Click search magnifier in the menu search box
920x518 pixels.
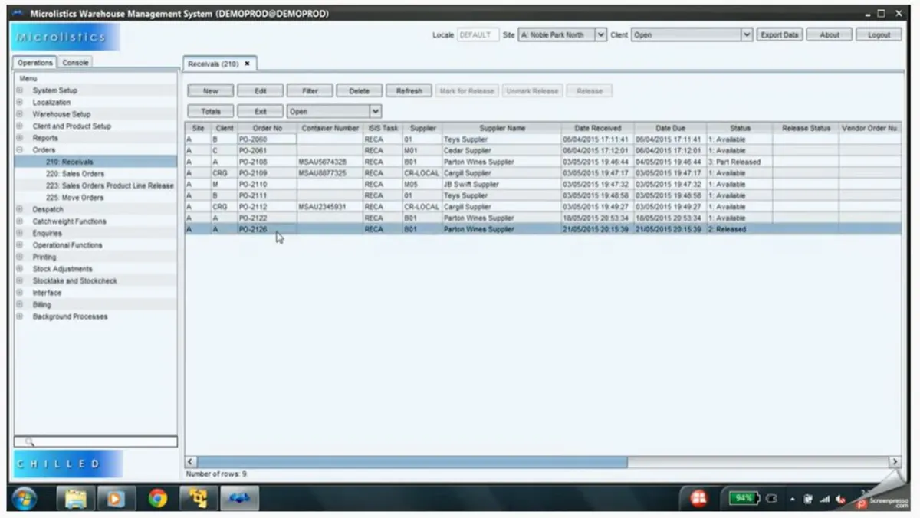tap(29, 442)
